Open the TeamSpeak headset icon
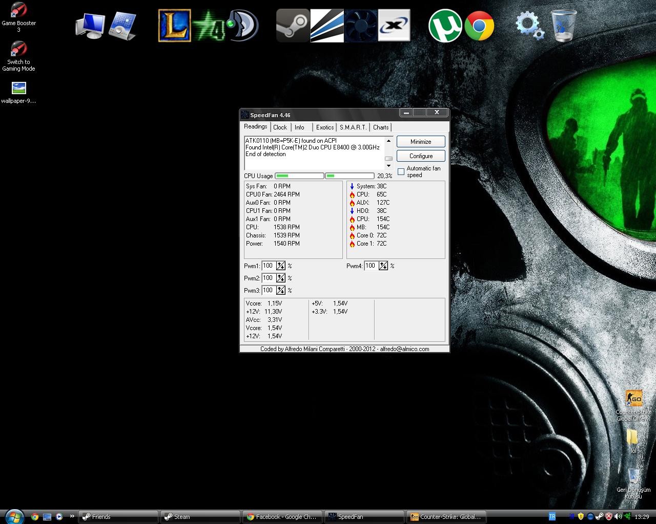Screen dimensions: 656x524 coord(242,25)
